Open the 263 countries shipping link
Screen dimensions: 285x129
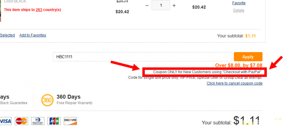point(39,10)
